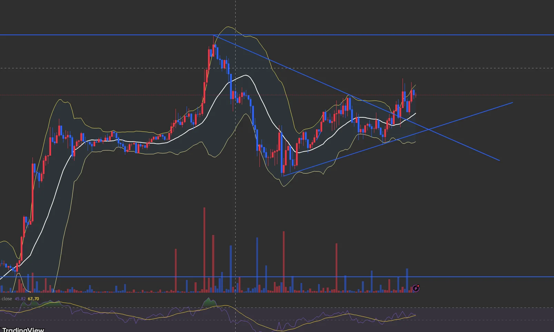Open the TradingView logo link
Image resolution: width=554 pixels, height=332 pixels.
tap(23, 330)
